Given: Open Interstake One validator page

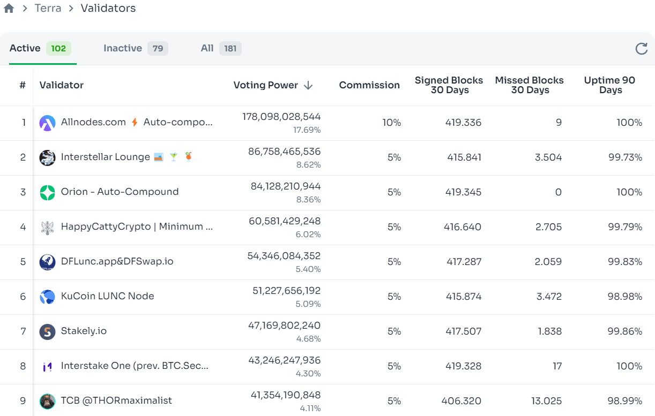Looking at the screenshot, I should [x=135, y=366].
